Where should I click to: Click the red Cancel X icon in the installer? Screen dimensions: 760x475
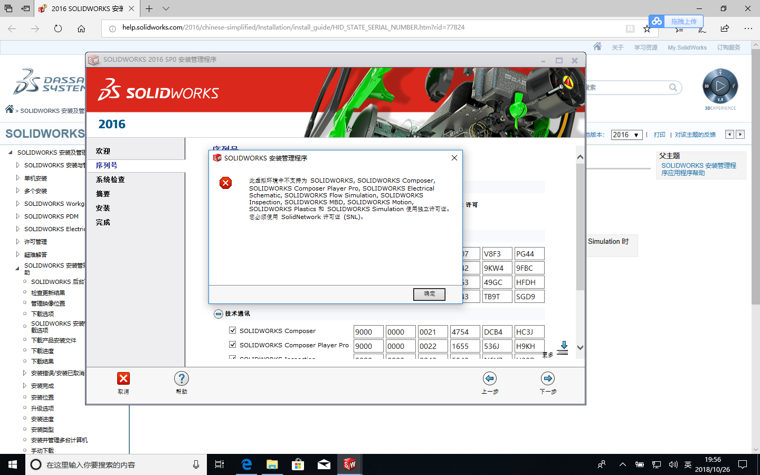123,378
